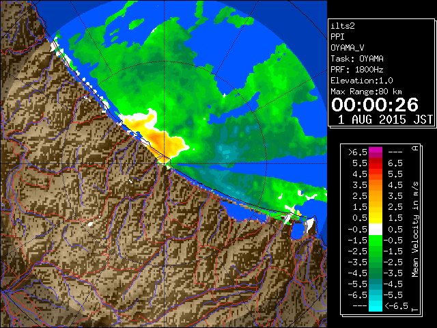Viewport: 437px width, 328px height.
Task: Click the 'OYAMA_V' product name
Action: (348, 48)
